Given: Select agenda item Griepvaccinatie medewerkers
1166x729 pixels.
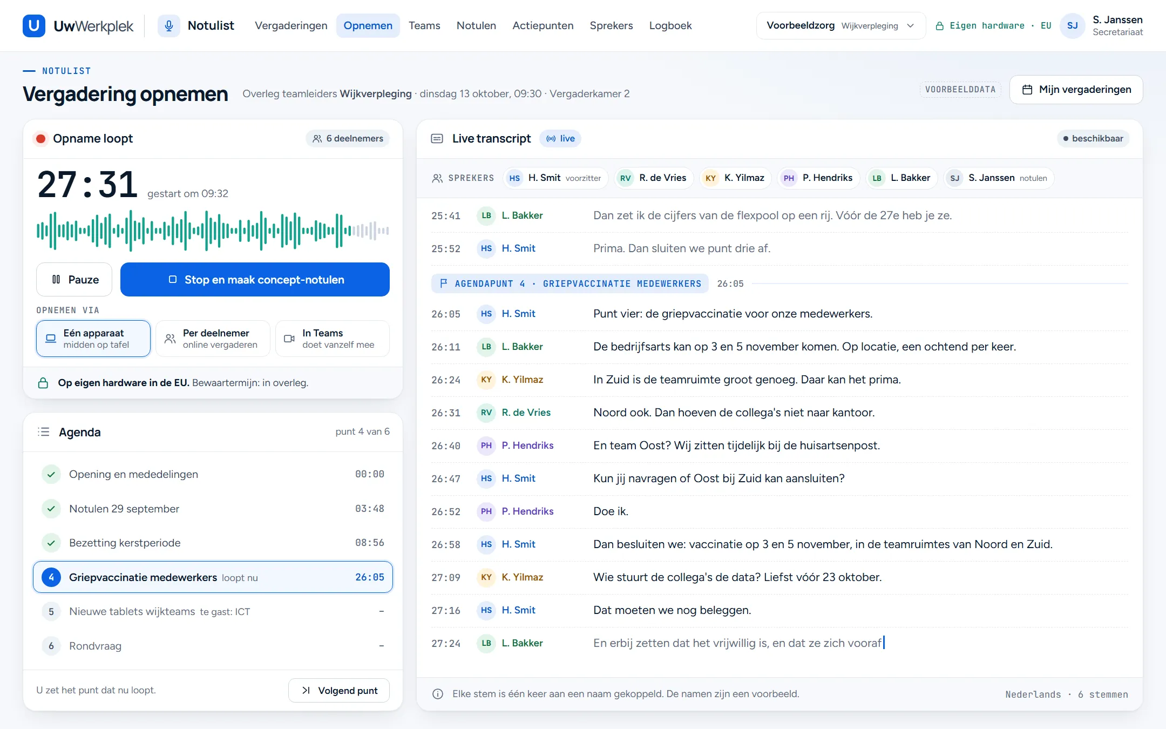Looking at the screenshot, I should pyautogui.click(x=213, y=577).
